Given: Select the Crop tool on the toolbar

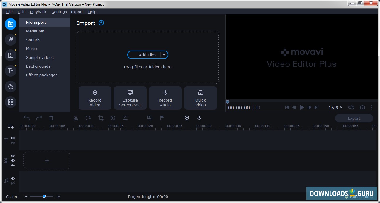Looking at the screenshot, I should [x=101, y=118].
